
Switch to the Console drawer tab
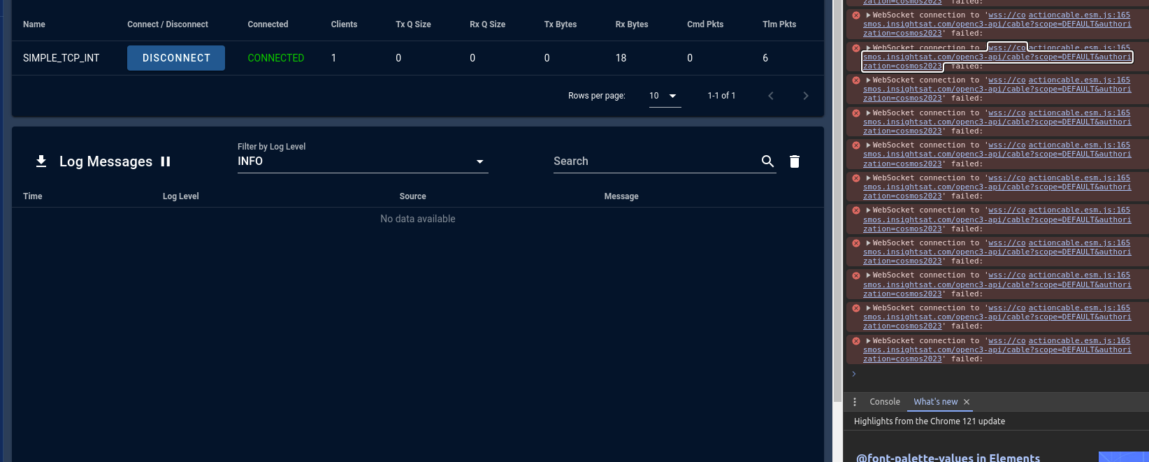point(884,402)
